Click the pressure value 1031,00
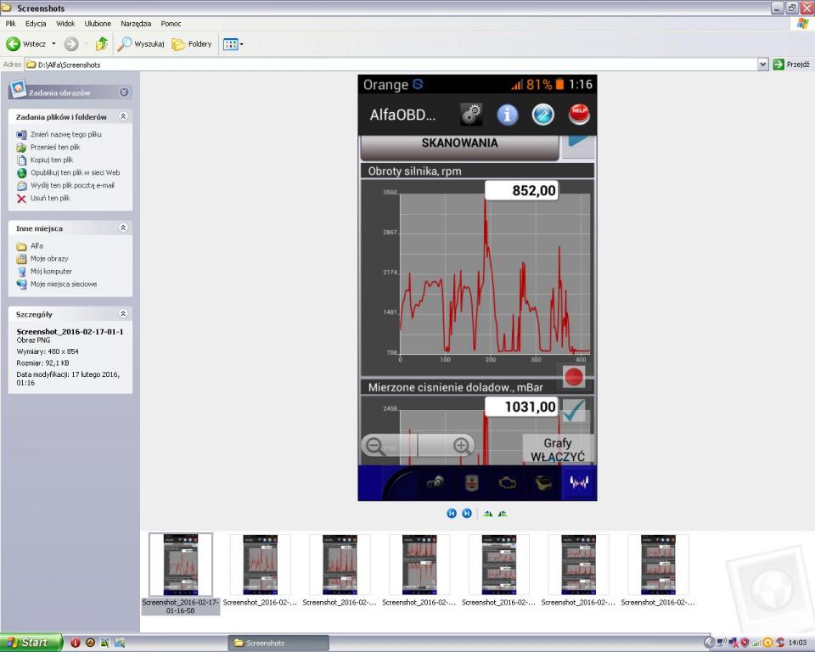The width and height of the screenshot is (815, 652). click(x=522, y=407)
